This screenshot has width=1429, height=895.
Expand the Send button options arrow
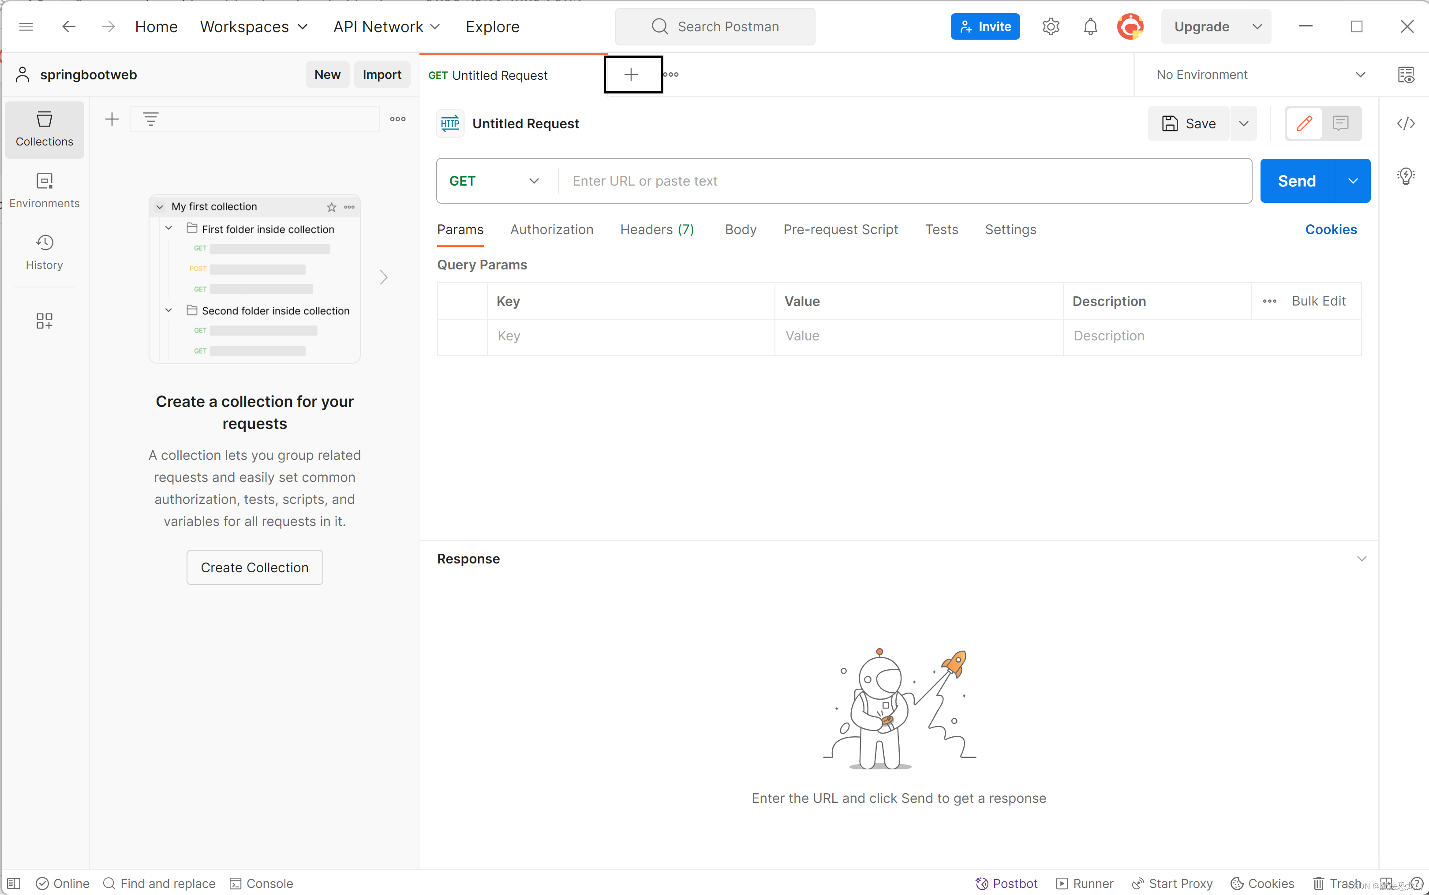point(1353,181)
